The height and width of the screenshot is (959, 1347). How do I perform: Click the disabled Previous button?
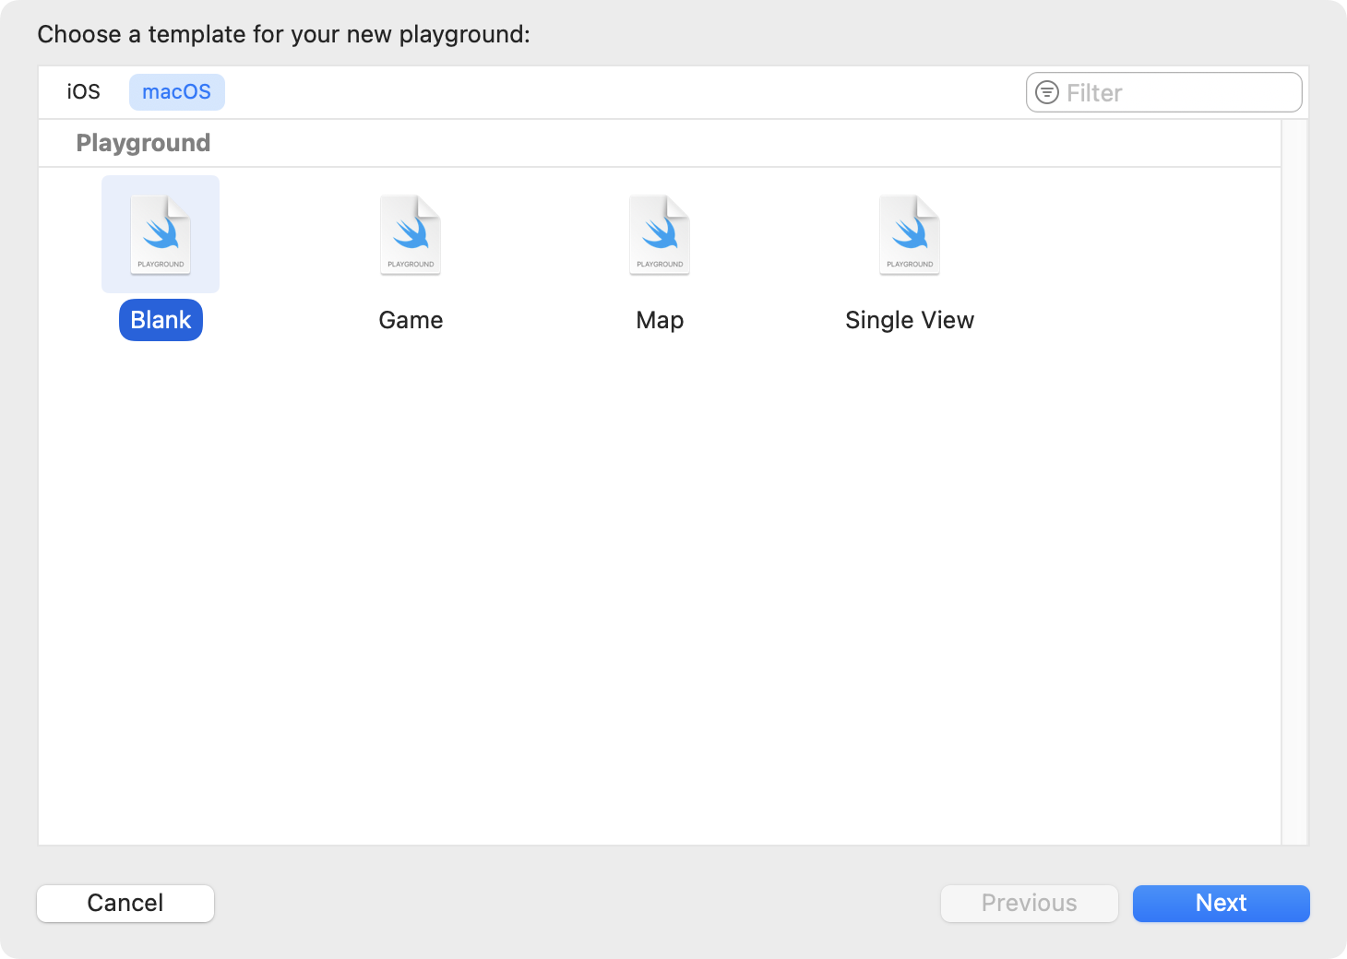(x=1029, y=903)
